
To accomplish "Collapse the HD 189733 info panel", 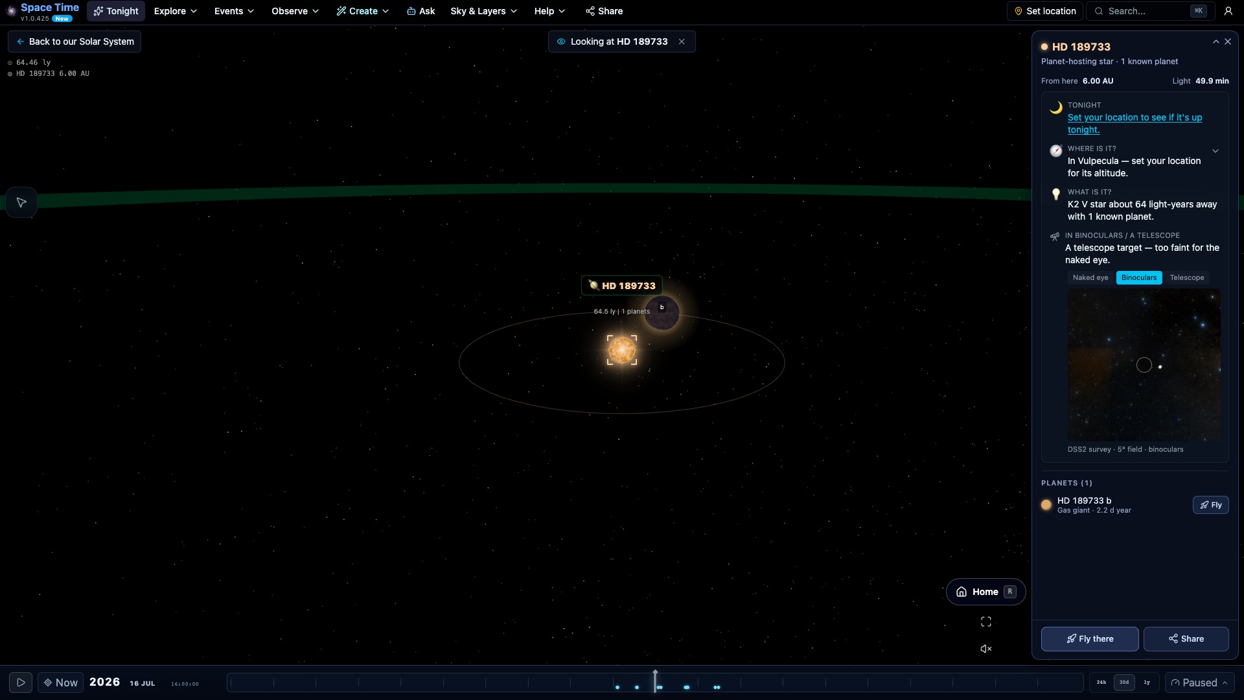I will coord(1215,41).
